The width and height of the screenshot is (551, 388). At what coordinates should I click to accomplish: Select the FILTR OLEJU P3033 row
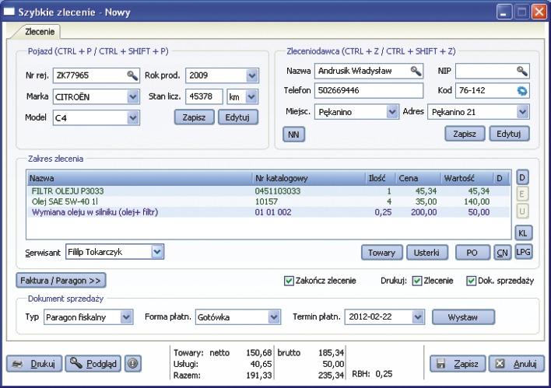click(268, 191)
